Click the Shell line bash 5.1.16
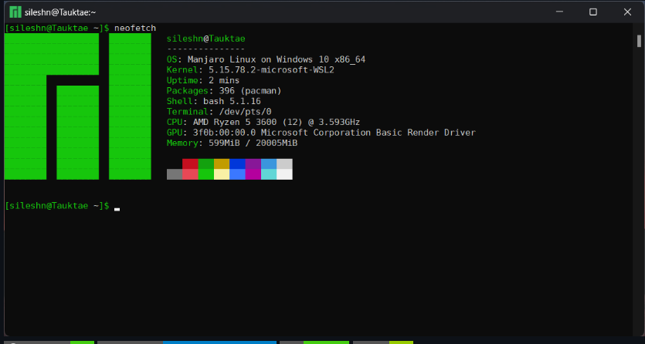Screen dimensions: 645x344 click(x=213, y=101)
